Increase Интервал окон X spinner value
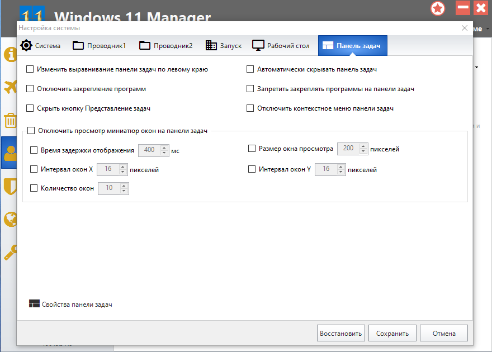This screenshot has height=352, width=492. point(122,167)
